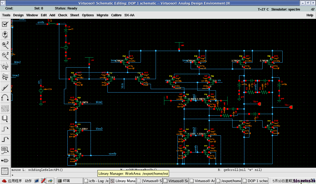
Task: Click the Save icon in left toolbar
Action: coord(5,34)
